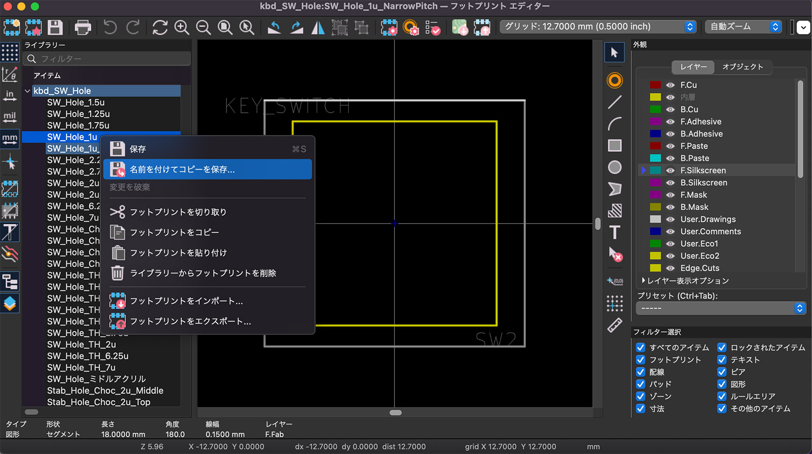The image size is (812, 454).
Task: Select the Add Pad tool
Action: [615, 80]
